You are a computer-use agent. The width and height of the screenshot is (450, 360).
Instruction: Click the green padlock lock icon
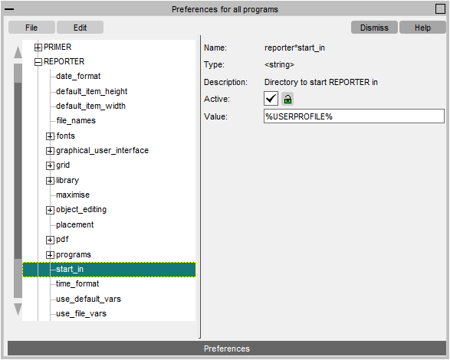pos(287,100)
